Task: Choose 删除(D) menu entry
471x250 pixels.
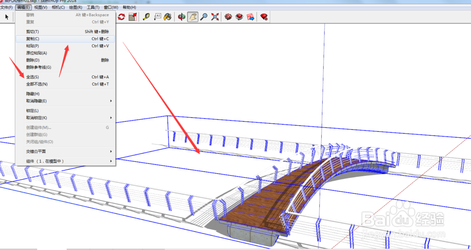Action: [65, 60]
